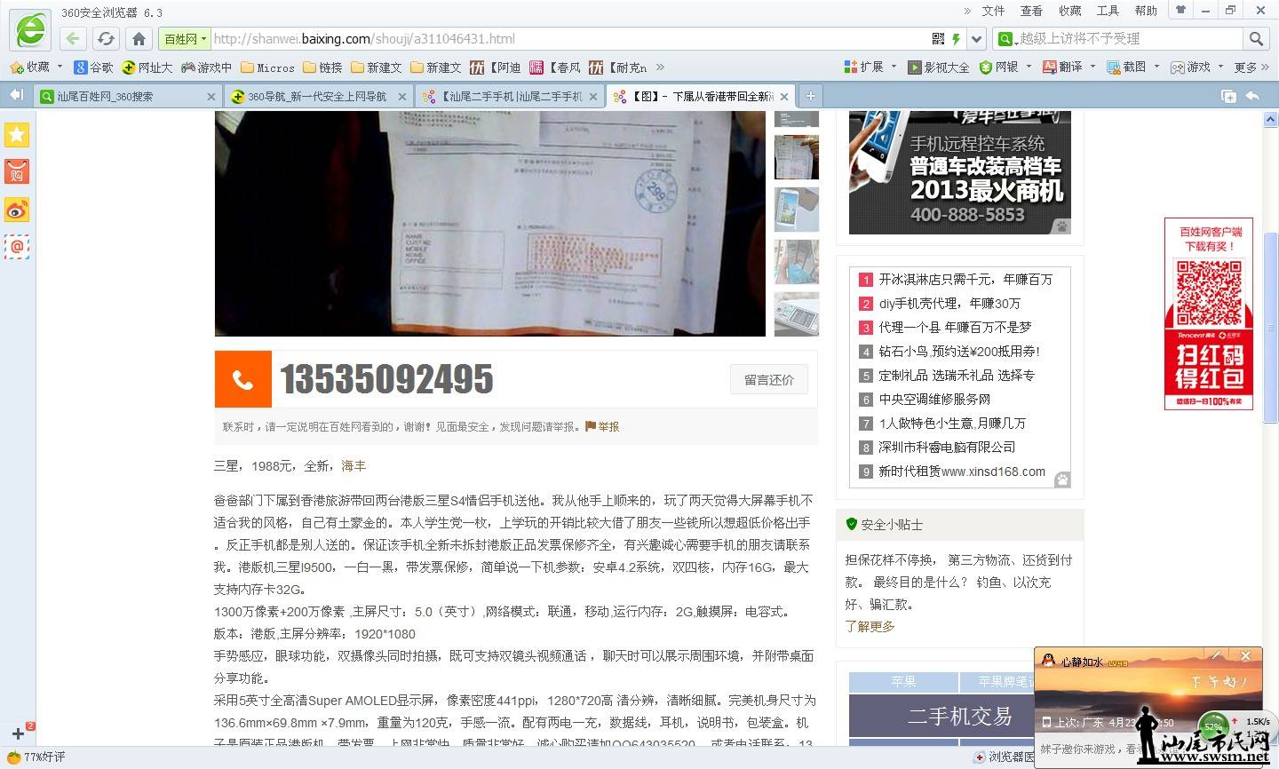
Task: Open the 截图 screenshot tool
Action: coord(1126,67)
